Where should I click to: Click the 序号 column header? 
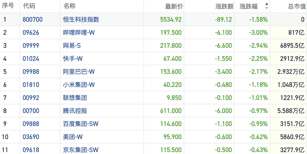(8, 6)
